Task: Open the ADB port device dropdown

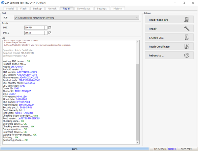Action: tap(77, 18)
